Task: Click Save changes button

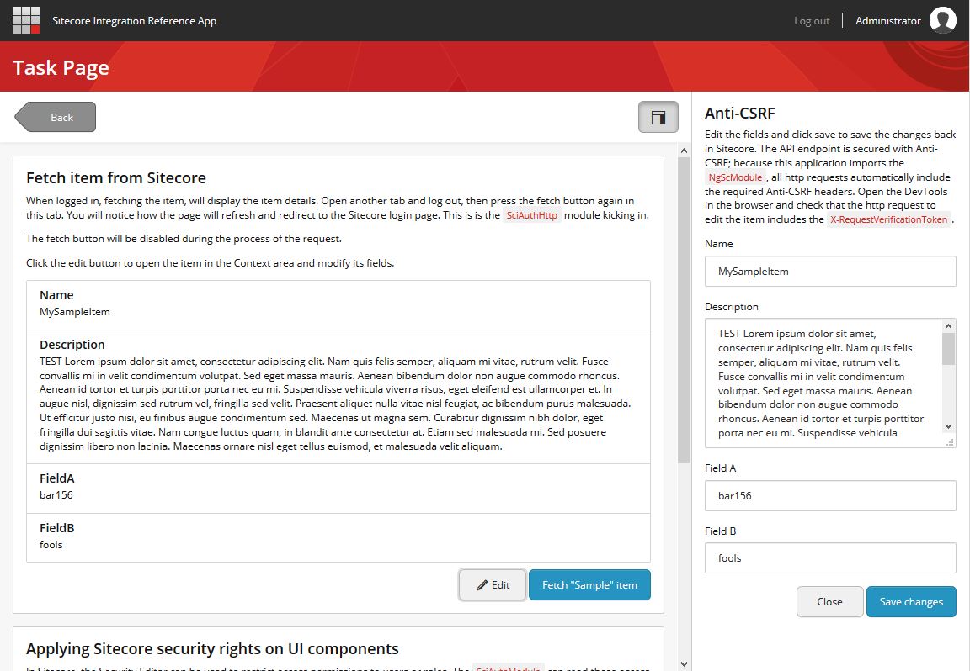Action: [911, 602]
